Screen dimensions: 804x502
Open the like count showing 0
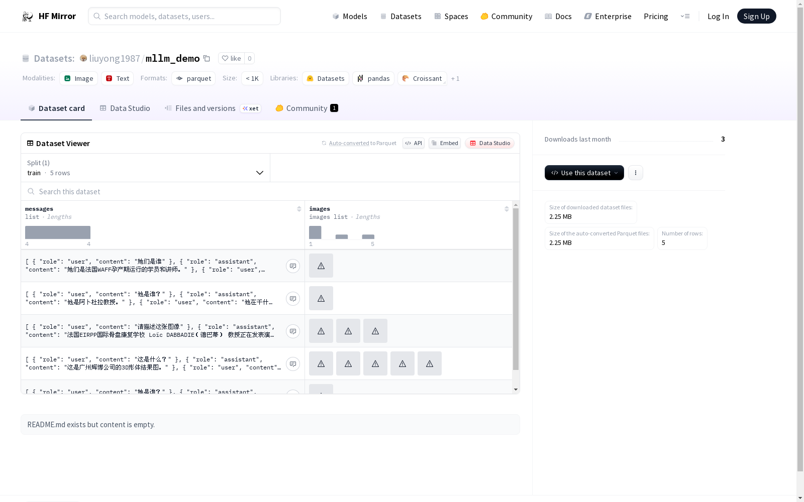point(249,58)
